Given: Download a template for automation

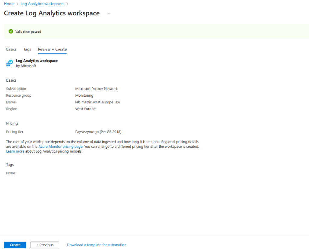Looking at the screenshot, I should tap(97, 245).
